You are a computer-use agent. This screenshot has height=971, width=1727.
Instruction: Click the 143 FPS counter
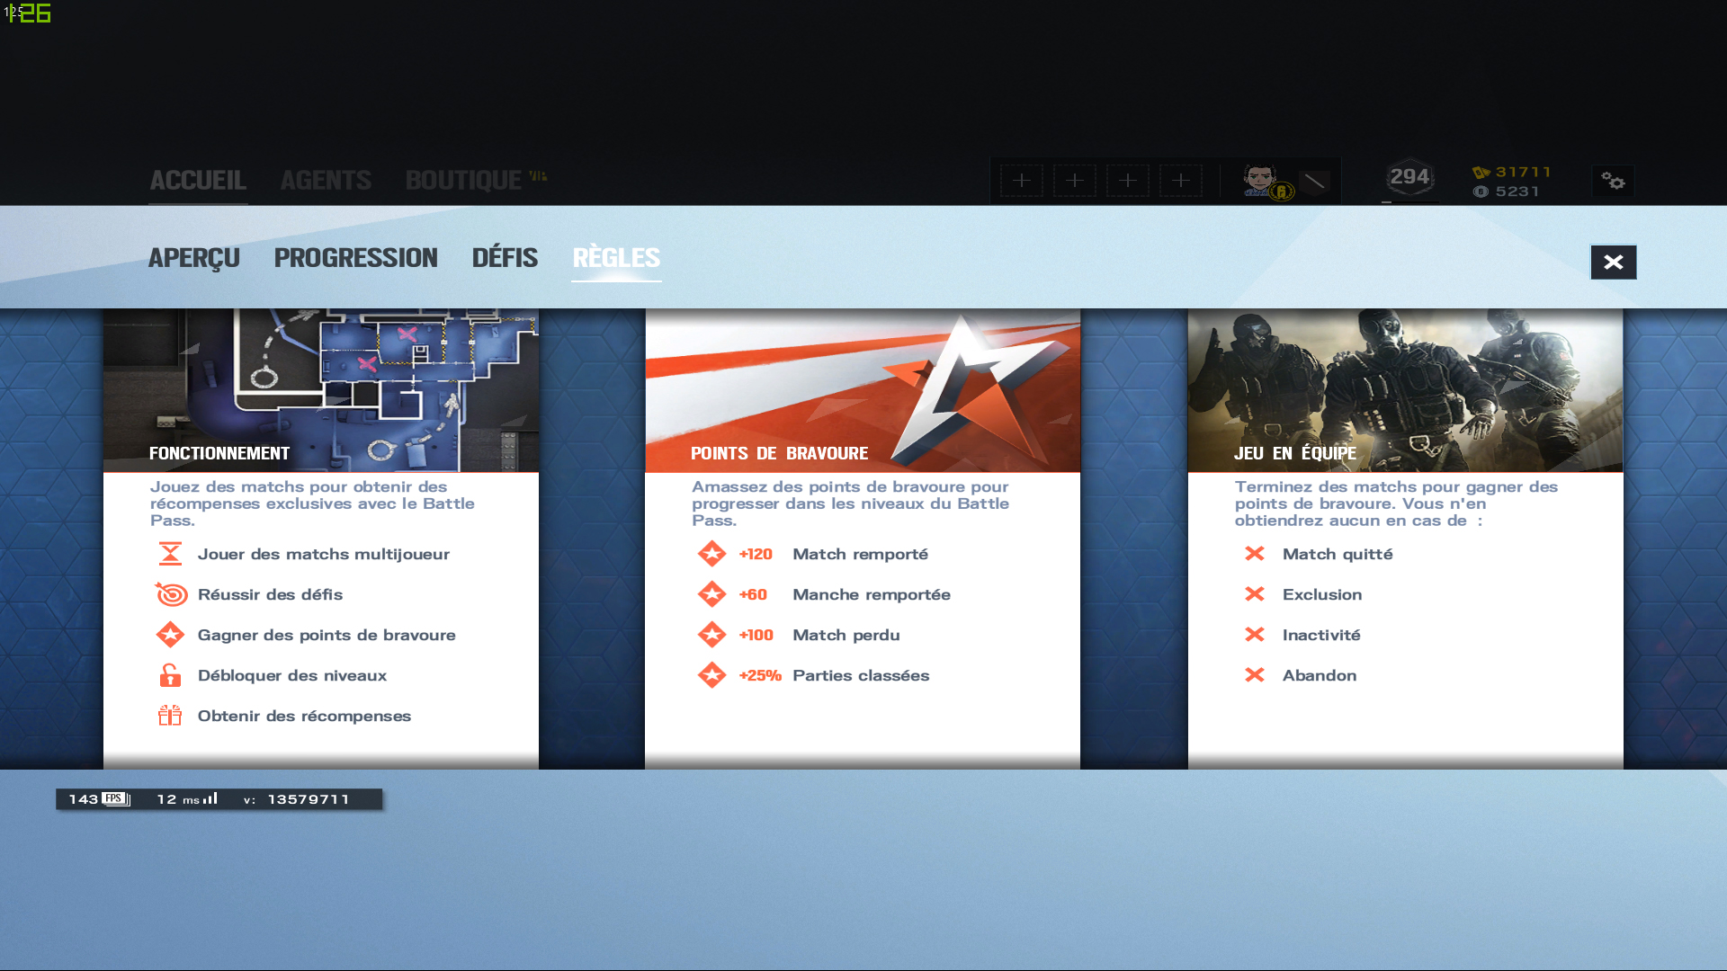click(99, 799)
